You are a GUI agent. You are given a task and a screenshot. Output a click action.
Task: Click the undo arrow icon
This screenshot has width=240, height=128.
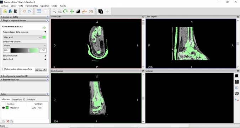[x=24, y=11]
